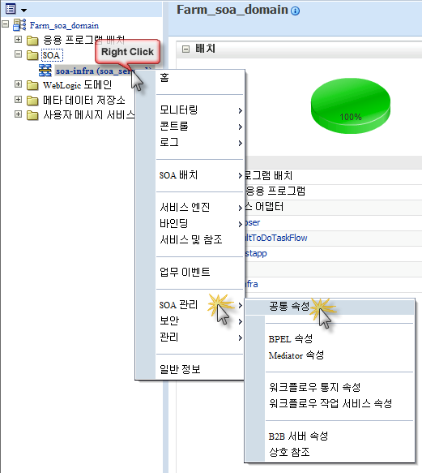
Task: Open the 모니터링 submenu
Action: click(198, 110)
